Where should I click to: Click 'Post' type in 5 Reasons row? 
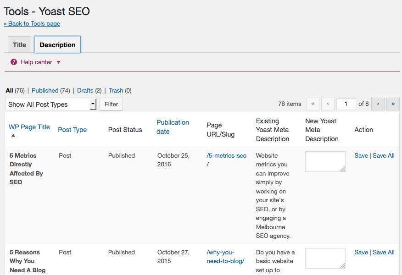click(x=65, y=253)
